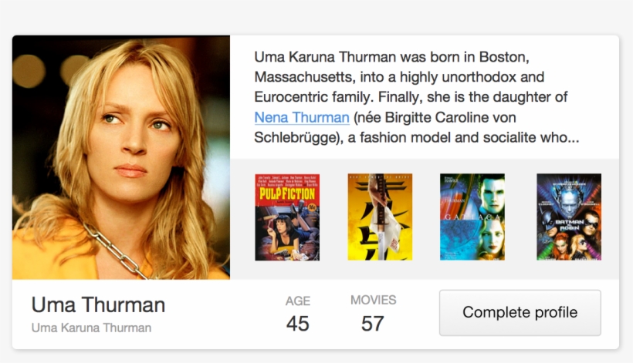Click the word Eurocentric in the bio
Image resolution: width=633 pixels, height=363 pixels.
292,98
